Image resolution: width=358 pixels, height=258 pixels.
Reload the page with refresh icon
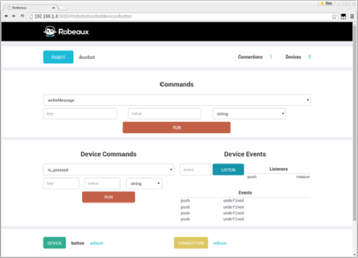22,16
